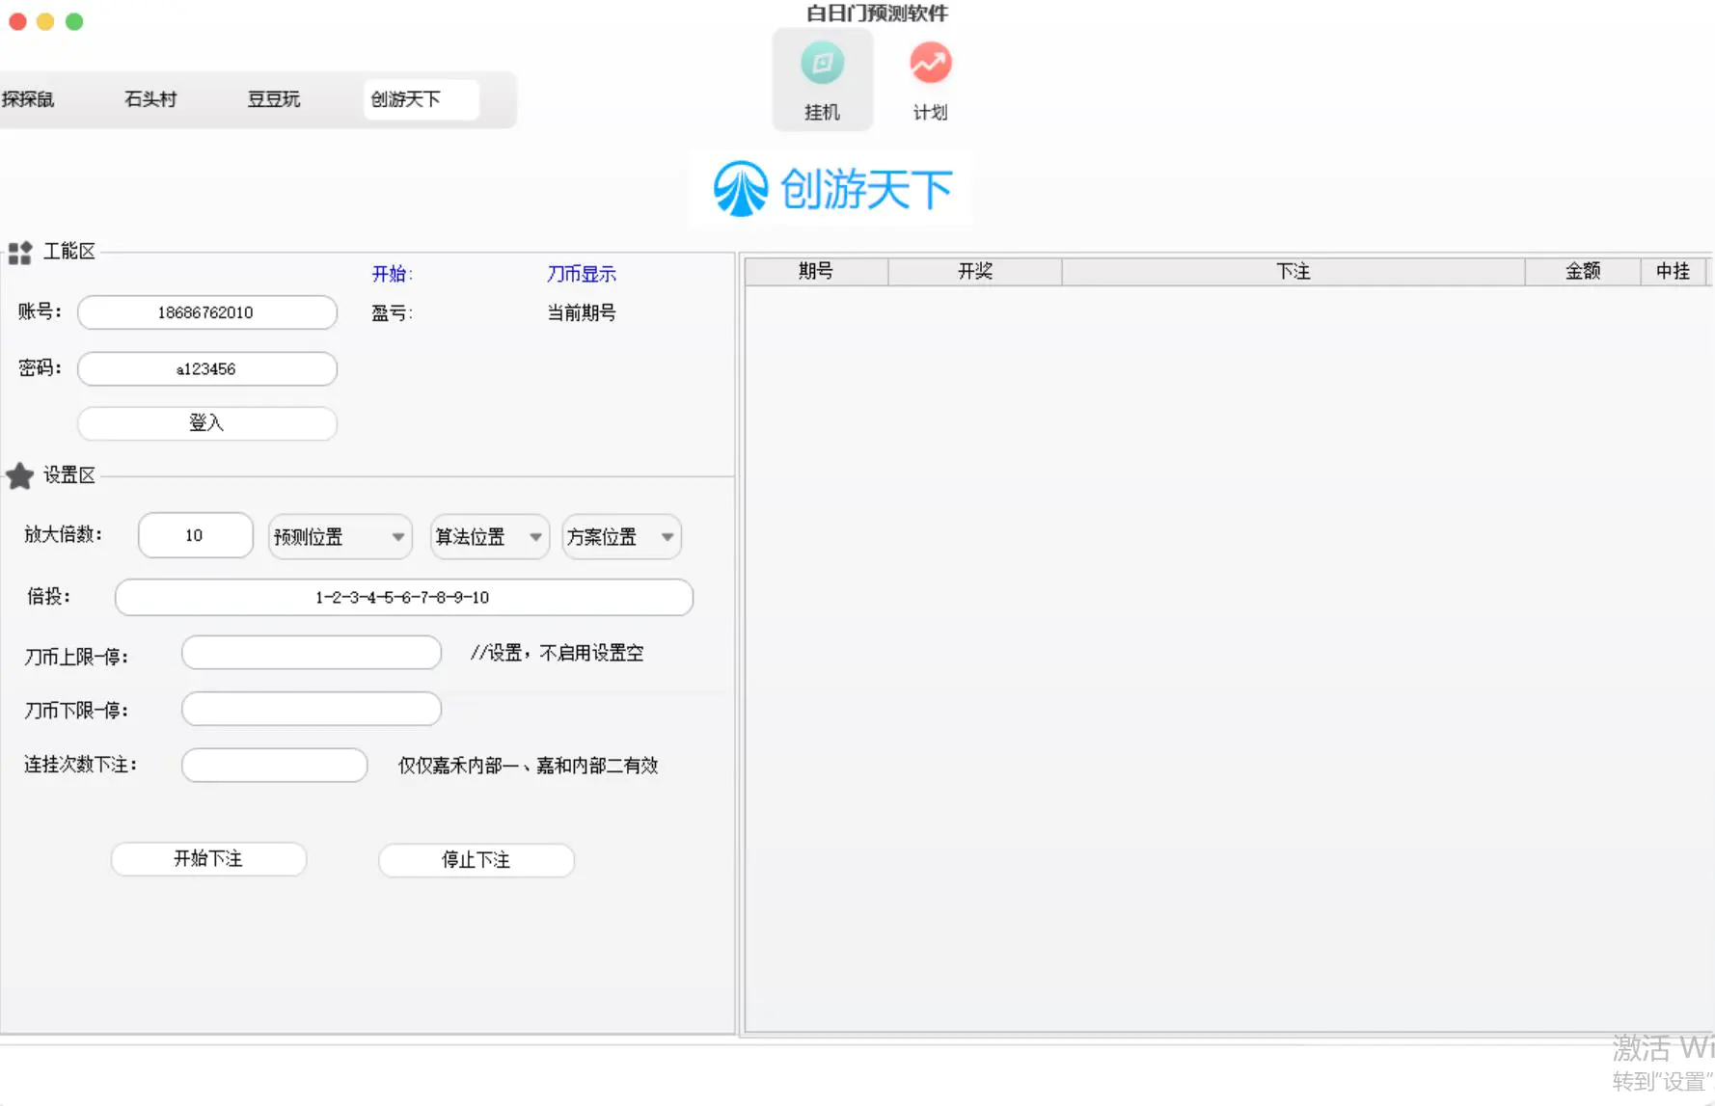The image size is (1715, 1106).
Task: Click the 创游天下 blue logo
Action: coord(831,189)
